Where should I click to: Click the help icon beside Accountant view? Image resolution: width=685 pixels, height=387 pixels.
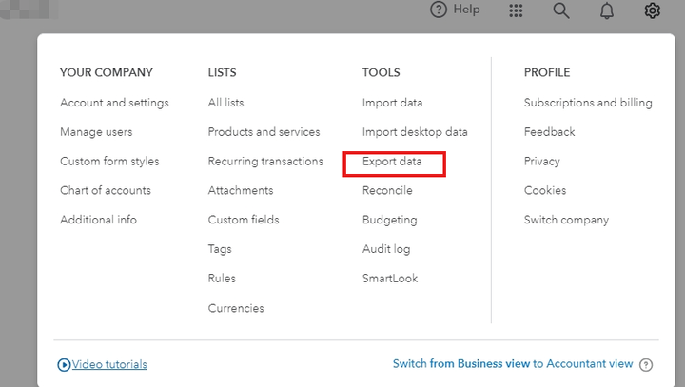coord(646,364)
